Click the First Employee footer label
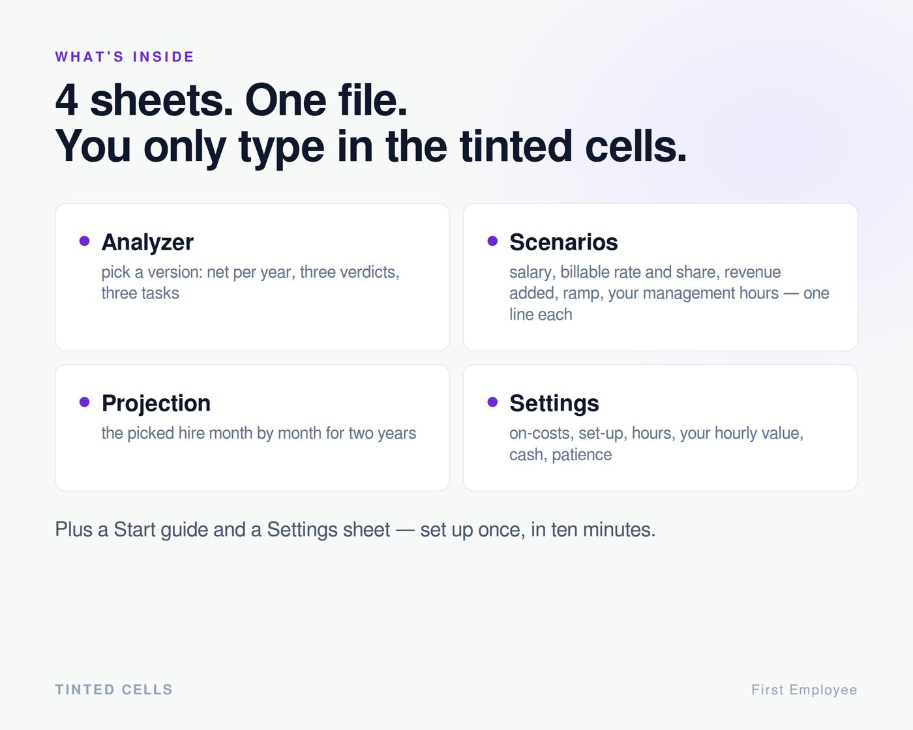 point(804,690)
